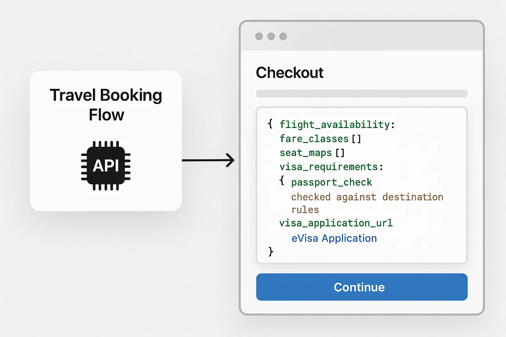Viewport: 506px width, 337px height.
Task: Select the fare_classes line
Action: point(320,139)
